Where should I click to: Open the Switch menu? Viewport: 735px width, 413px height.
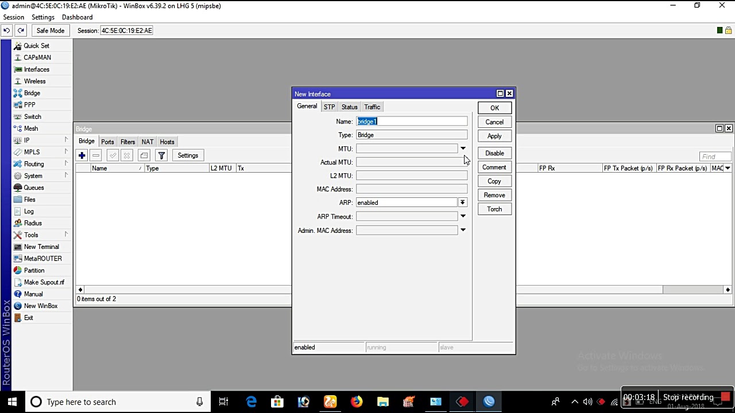pos(32,116)
